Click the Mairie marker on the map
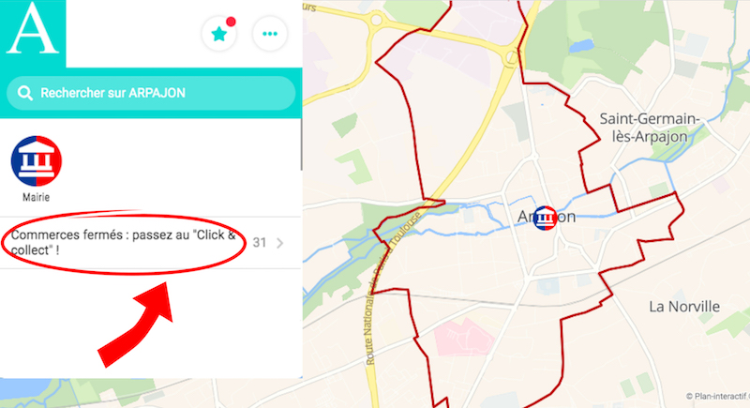 [545, 219]
